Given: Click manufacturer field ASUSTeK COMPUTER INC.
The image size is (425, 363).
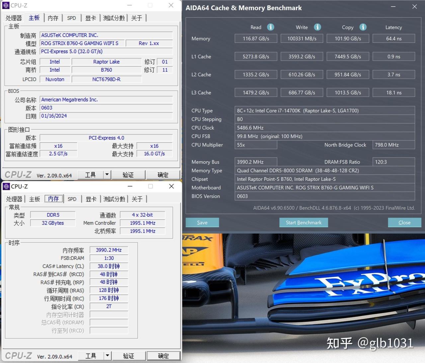Looking at the screenshot, I should (x=106, y=35).
